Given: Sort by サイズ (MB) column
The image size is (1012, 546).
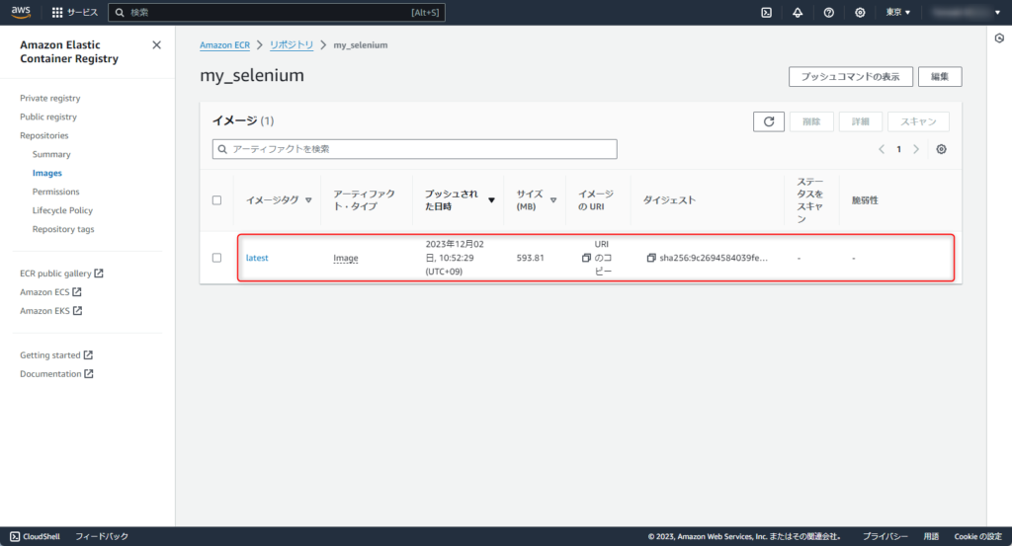Looking at the screenshot, I should [536, 200].
